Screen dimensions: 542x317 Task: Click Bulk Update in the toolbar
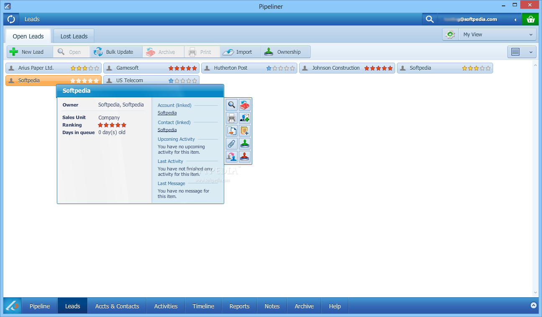tap(116, 52)
